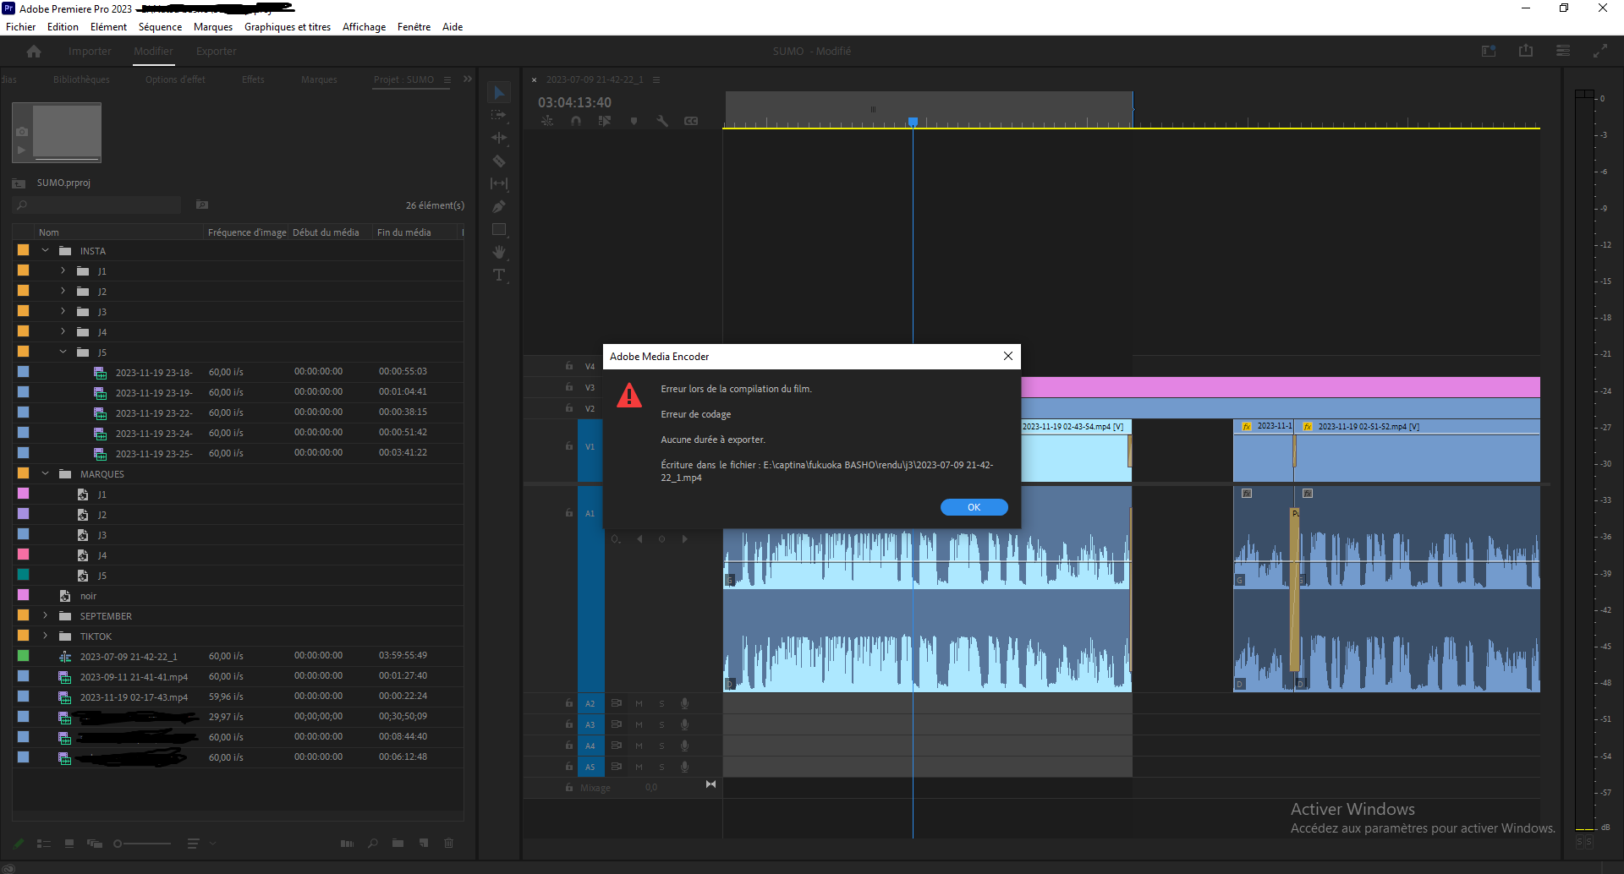Open timeline display settings wrench
The height and width of the screenshot is (874, 1624).
click(662, 121)
